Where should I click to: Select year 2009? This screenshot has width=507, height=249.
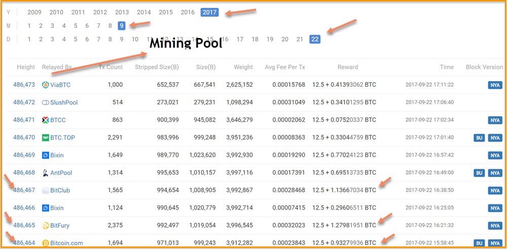(x=34, y=12)
